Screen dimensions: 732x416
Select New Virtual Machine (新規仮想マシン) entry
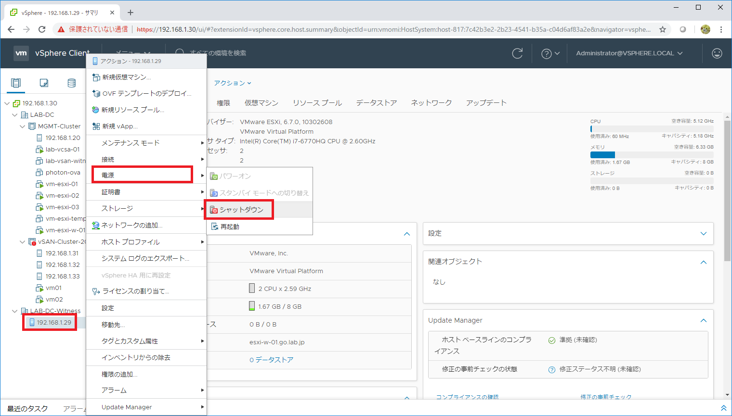click(146, 77)
